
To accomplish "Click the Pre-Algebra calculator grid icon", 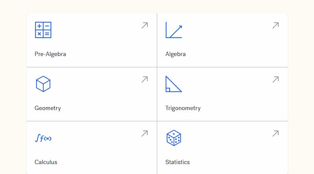I will click(x=43, y=30).
